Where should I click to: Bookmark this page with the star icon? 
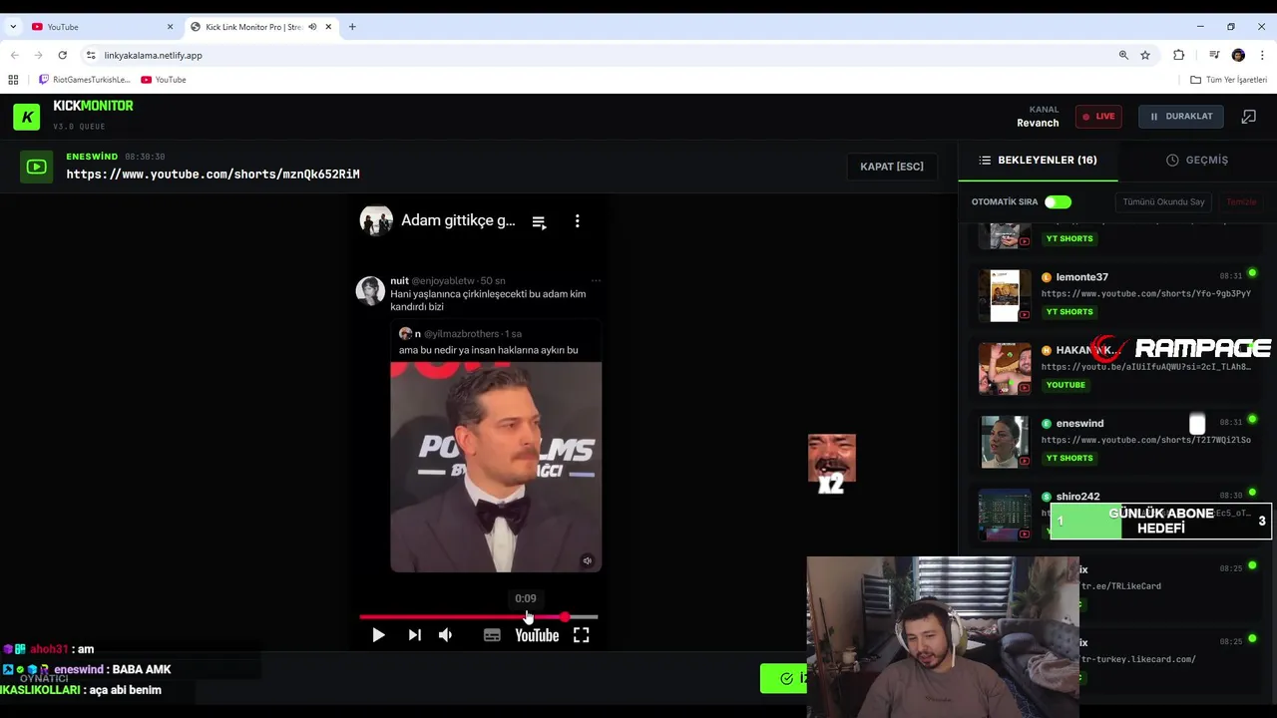1145,56
